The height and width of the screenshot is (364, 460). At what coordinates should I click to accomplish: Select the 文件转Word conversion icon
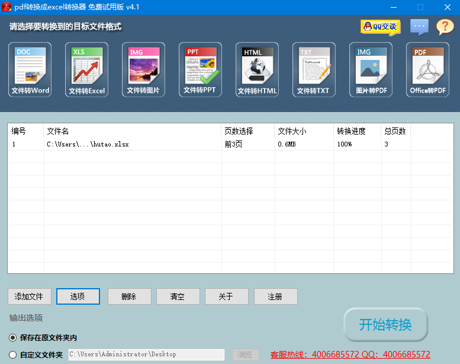[30, 69]
